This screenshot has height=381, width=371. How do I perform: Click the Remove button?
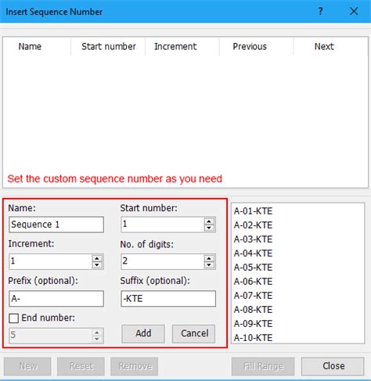tap(135, 366)
